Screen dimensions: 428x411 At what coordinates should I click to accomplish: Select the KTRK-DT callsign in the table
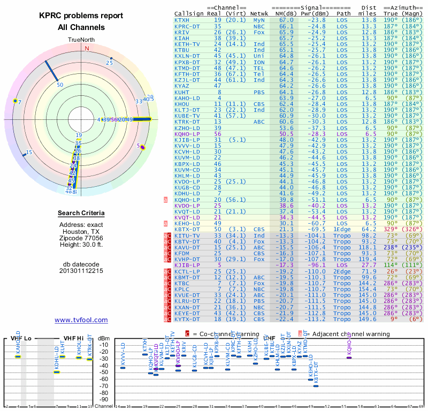(x=187, y=122)
